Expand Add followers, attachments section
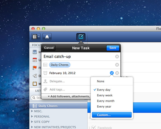 (x=69, y=96)
